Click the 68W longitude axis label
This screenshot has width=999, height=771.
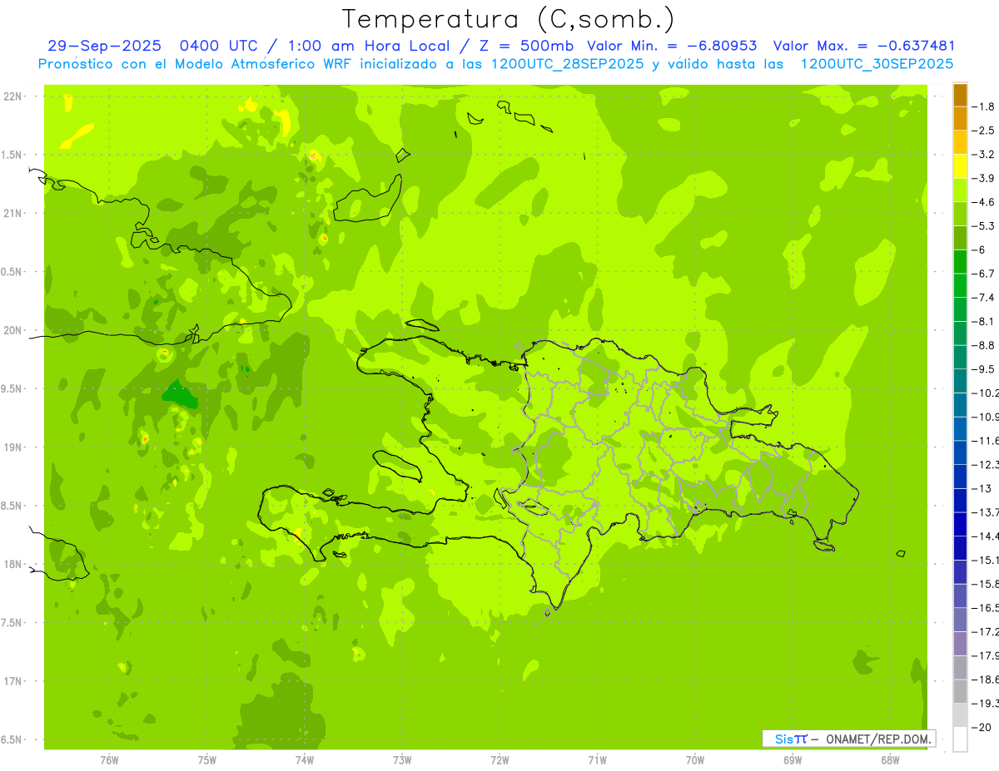tap(890, 760)
